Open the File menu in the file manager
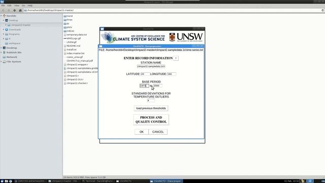Image resolution: width=325 pixels, height=183 pixels. 3,6
